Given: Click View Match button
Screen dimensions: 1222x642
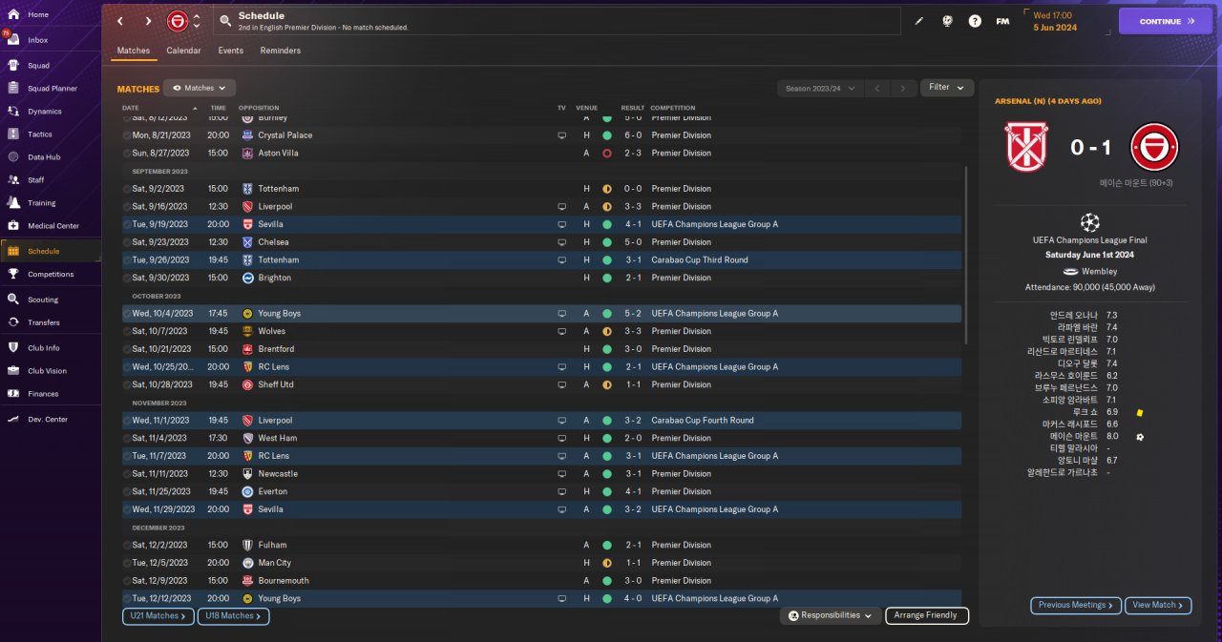Looking at the screenshot, I should [x=1158, y=605].
